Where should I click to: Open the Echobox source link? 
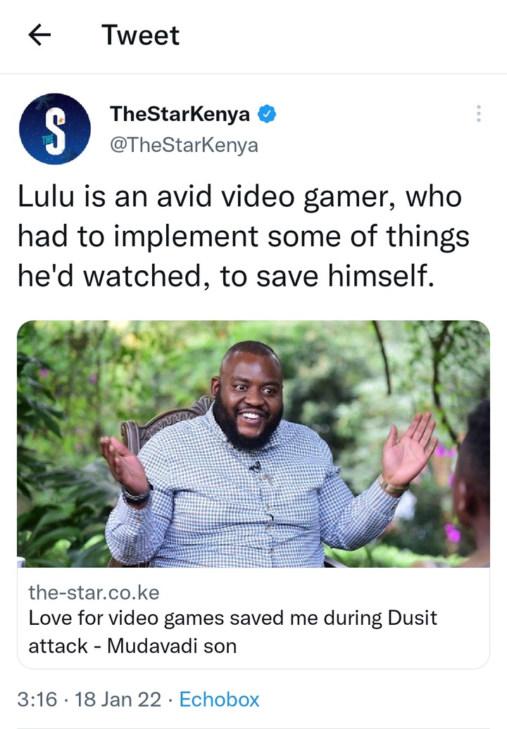click(x=219, y=699)
